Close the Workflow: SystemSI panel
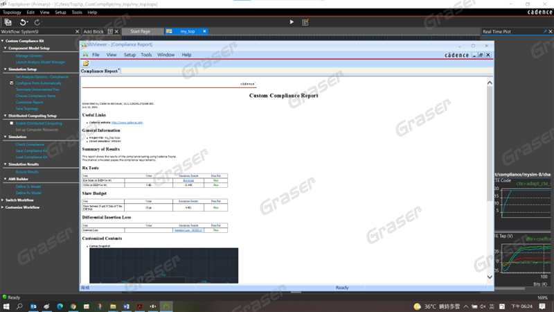Image resolution: width=554 pixels, height=312 pixels. click(x=77, y=31)
